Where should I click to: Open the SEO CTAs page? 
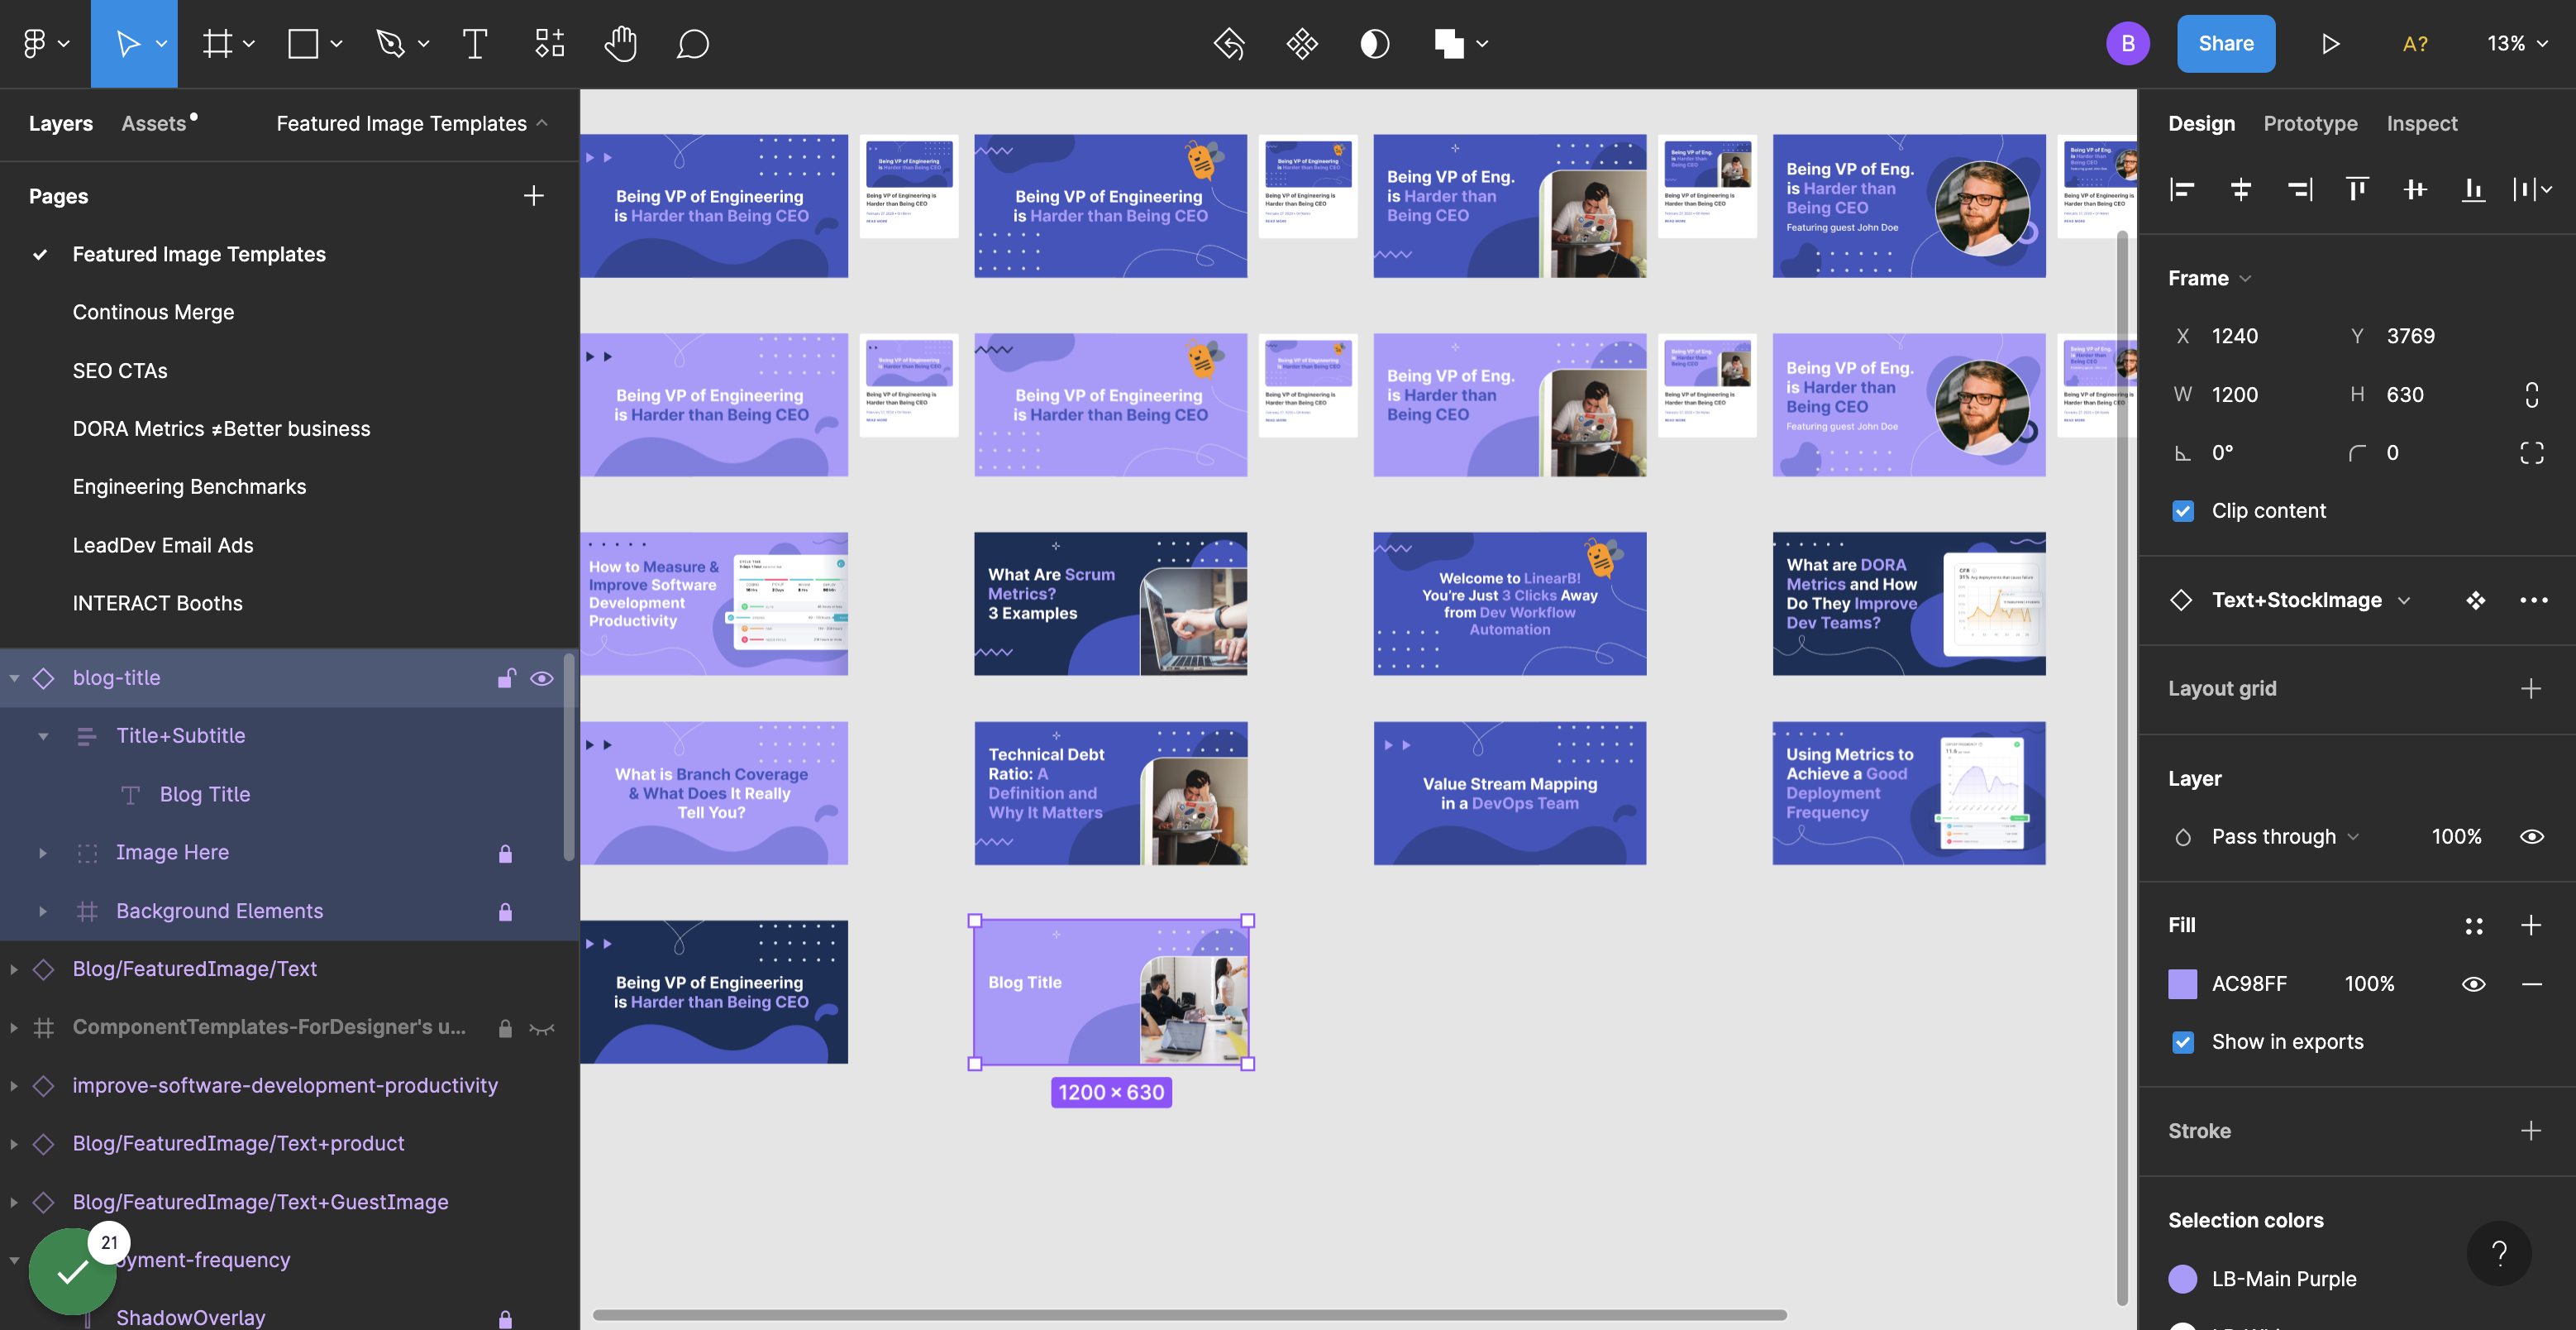120,371
